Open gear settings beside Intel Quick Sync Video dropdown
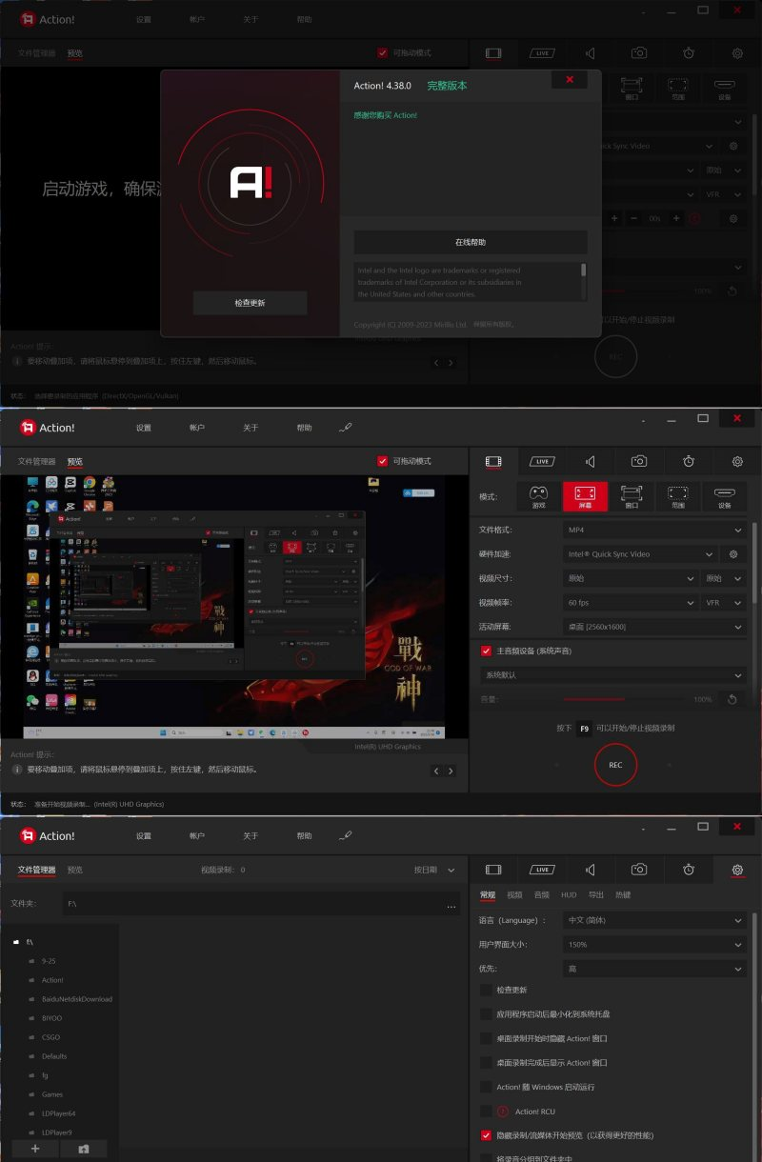 click(x=733, y=554)
